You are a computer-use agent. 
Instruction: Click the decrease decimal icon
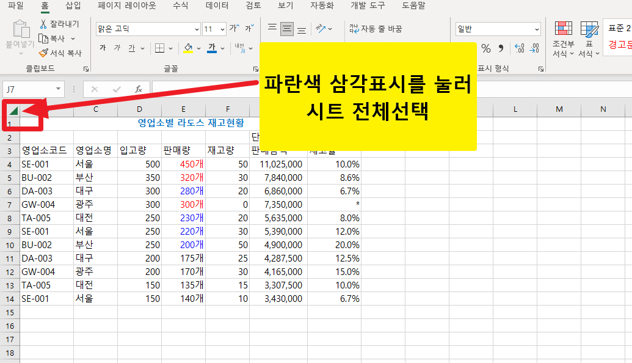click(535, 48)
